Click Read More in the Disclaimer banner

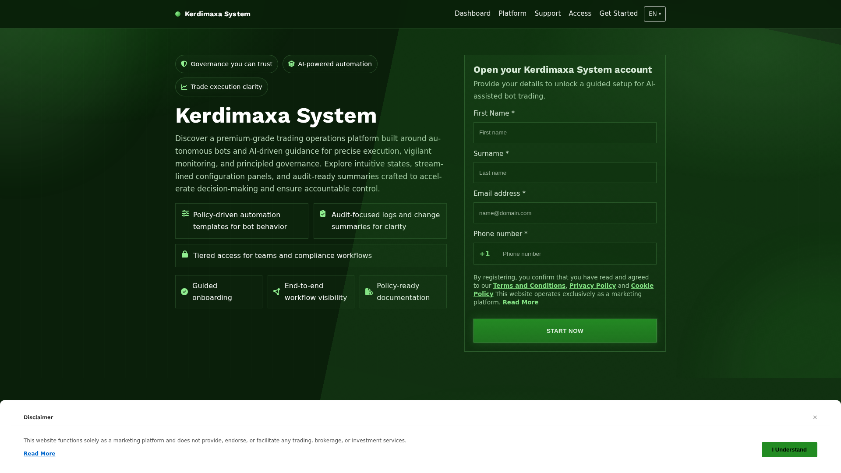pos(39,454)
